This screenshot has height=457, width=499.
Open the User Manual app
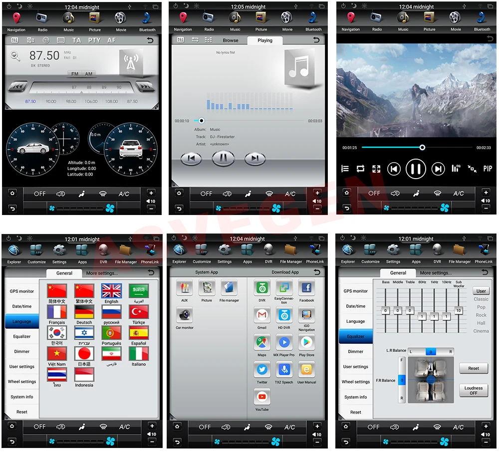[x=306, y=373]
